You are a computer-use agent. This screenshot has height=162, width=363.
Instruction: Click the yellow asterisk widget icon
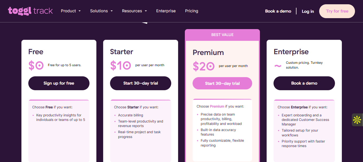point(357,120)
